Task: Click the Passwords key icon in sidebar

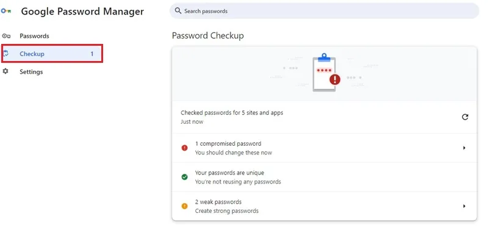Action: [x=6, y=36]
